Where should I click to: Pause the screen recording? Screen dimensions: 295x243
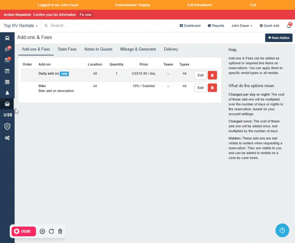coord(43,231)
